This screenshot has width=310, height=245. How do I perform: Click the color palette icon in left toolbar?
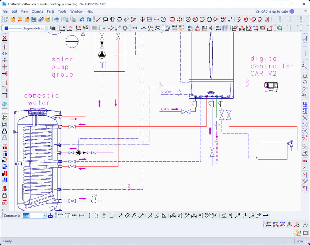click(5, 104)
